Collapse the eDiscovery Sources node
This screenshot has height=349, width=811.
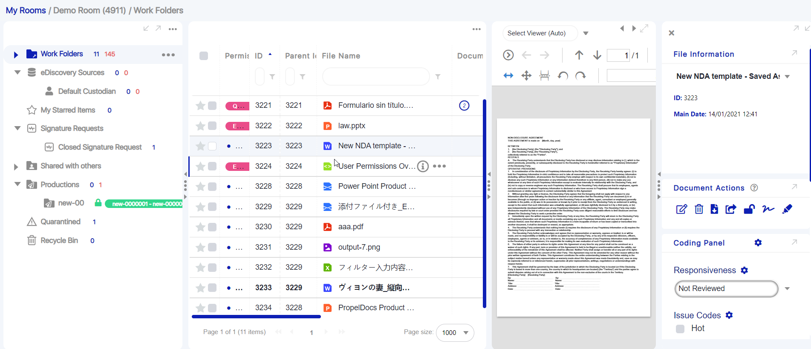point(17,72)
